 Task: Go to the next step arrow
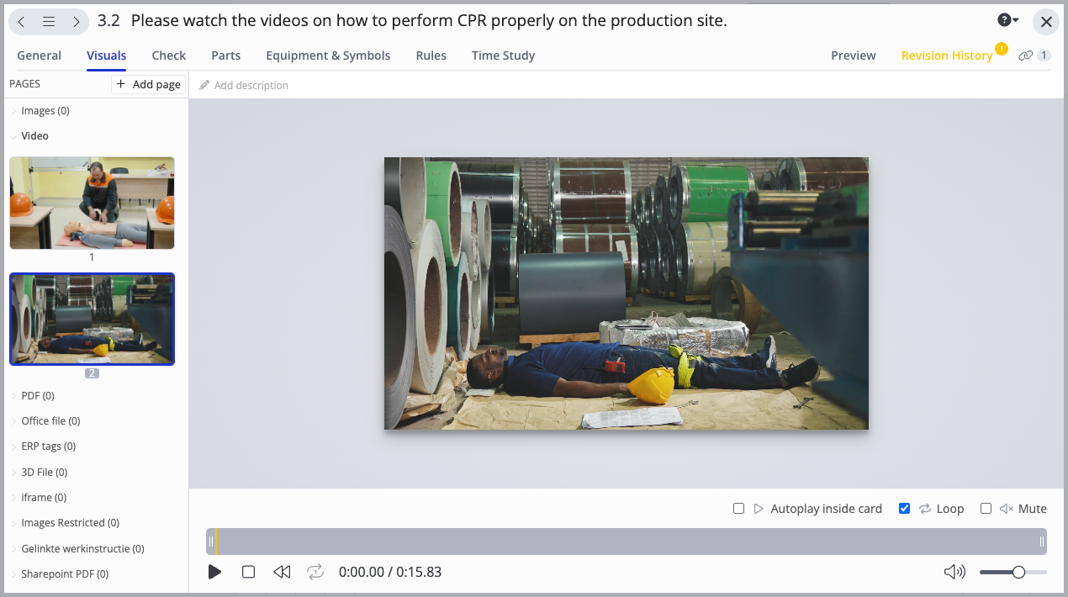(x=77, y=22)
